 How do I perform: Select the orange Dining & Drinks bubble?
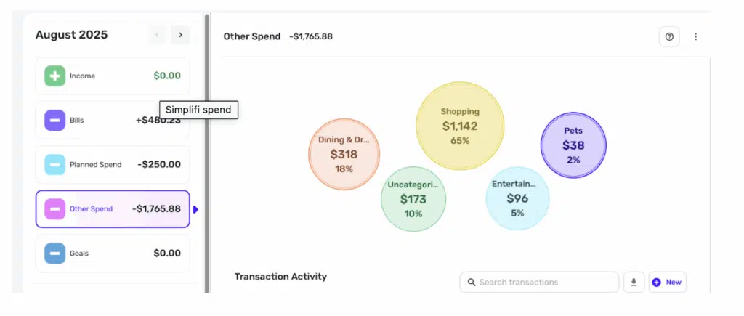tap(344, 154)
